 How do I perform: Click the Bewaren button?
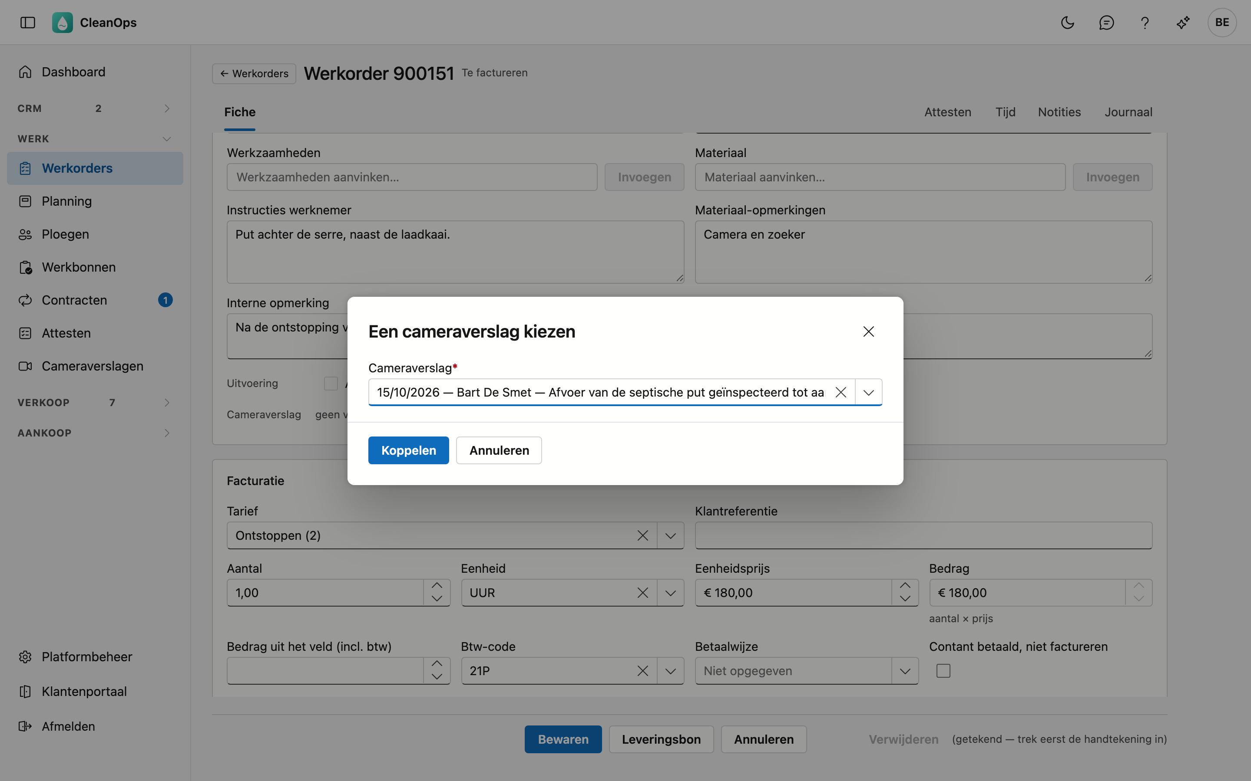(x=563, y=739)
